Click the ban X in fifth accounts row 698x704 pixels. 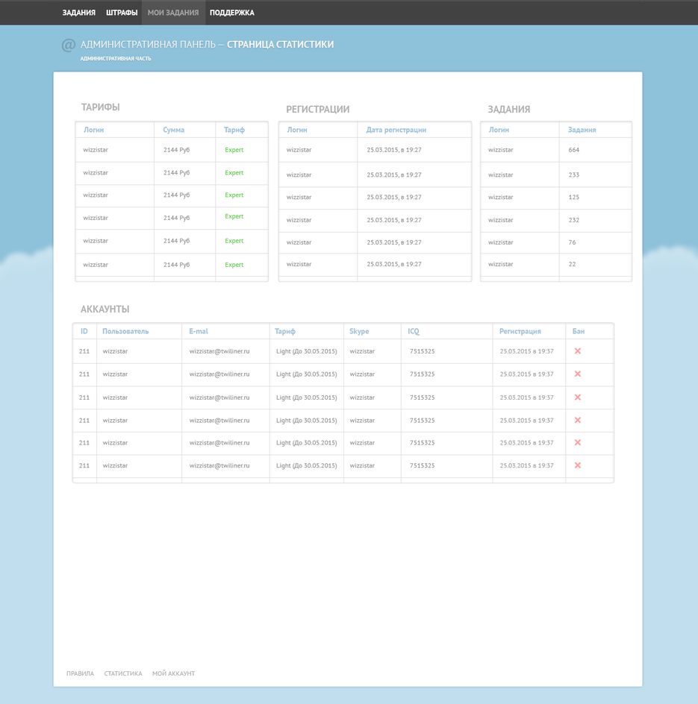[x=577, y=442]
